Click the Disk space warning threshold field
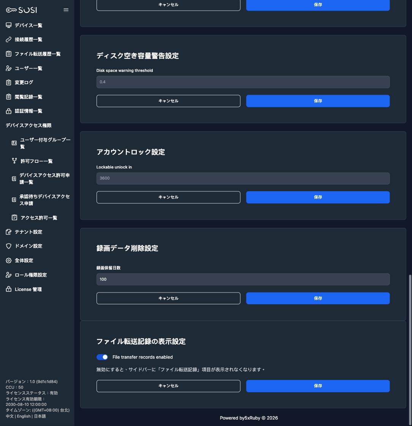 [243, 82]
